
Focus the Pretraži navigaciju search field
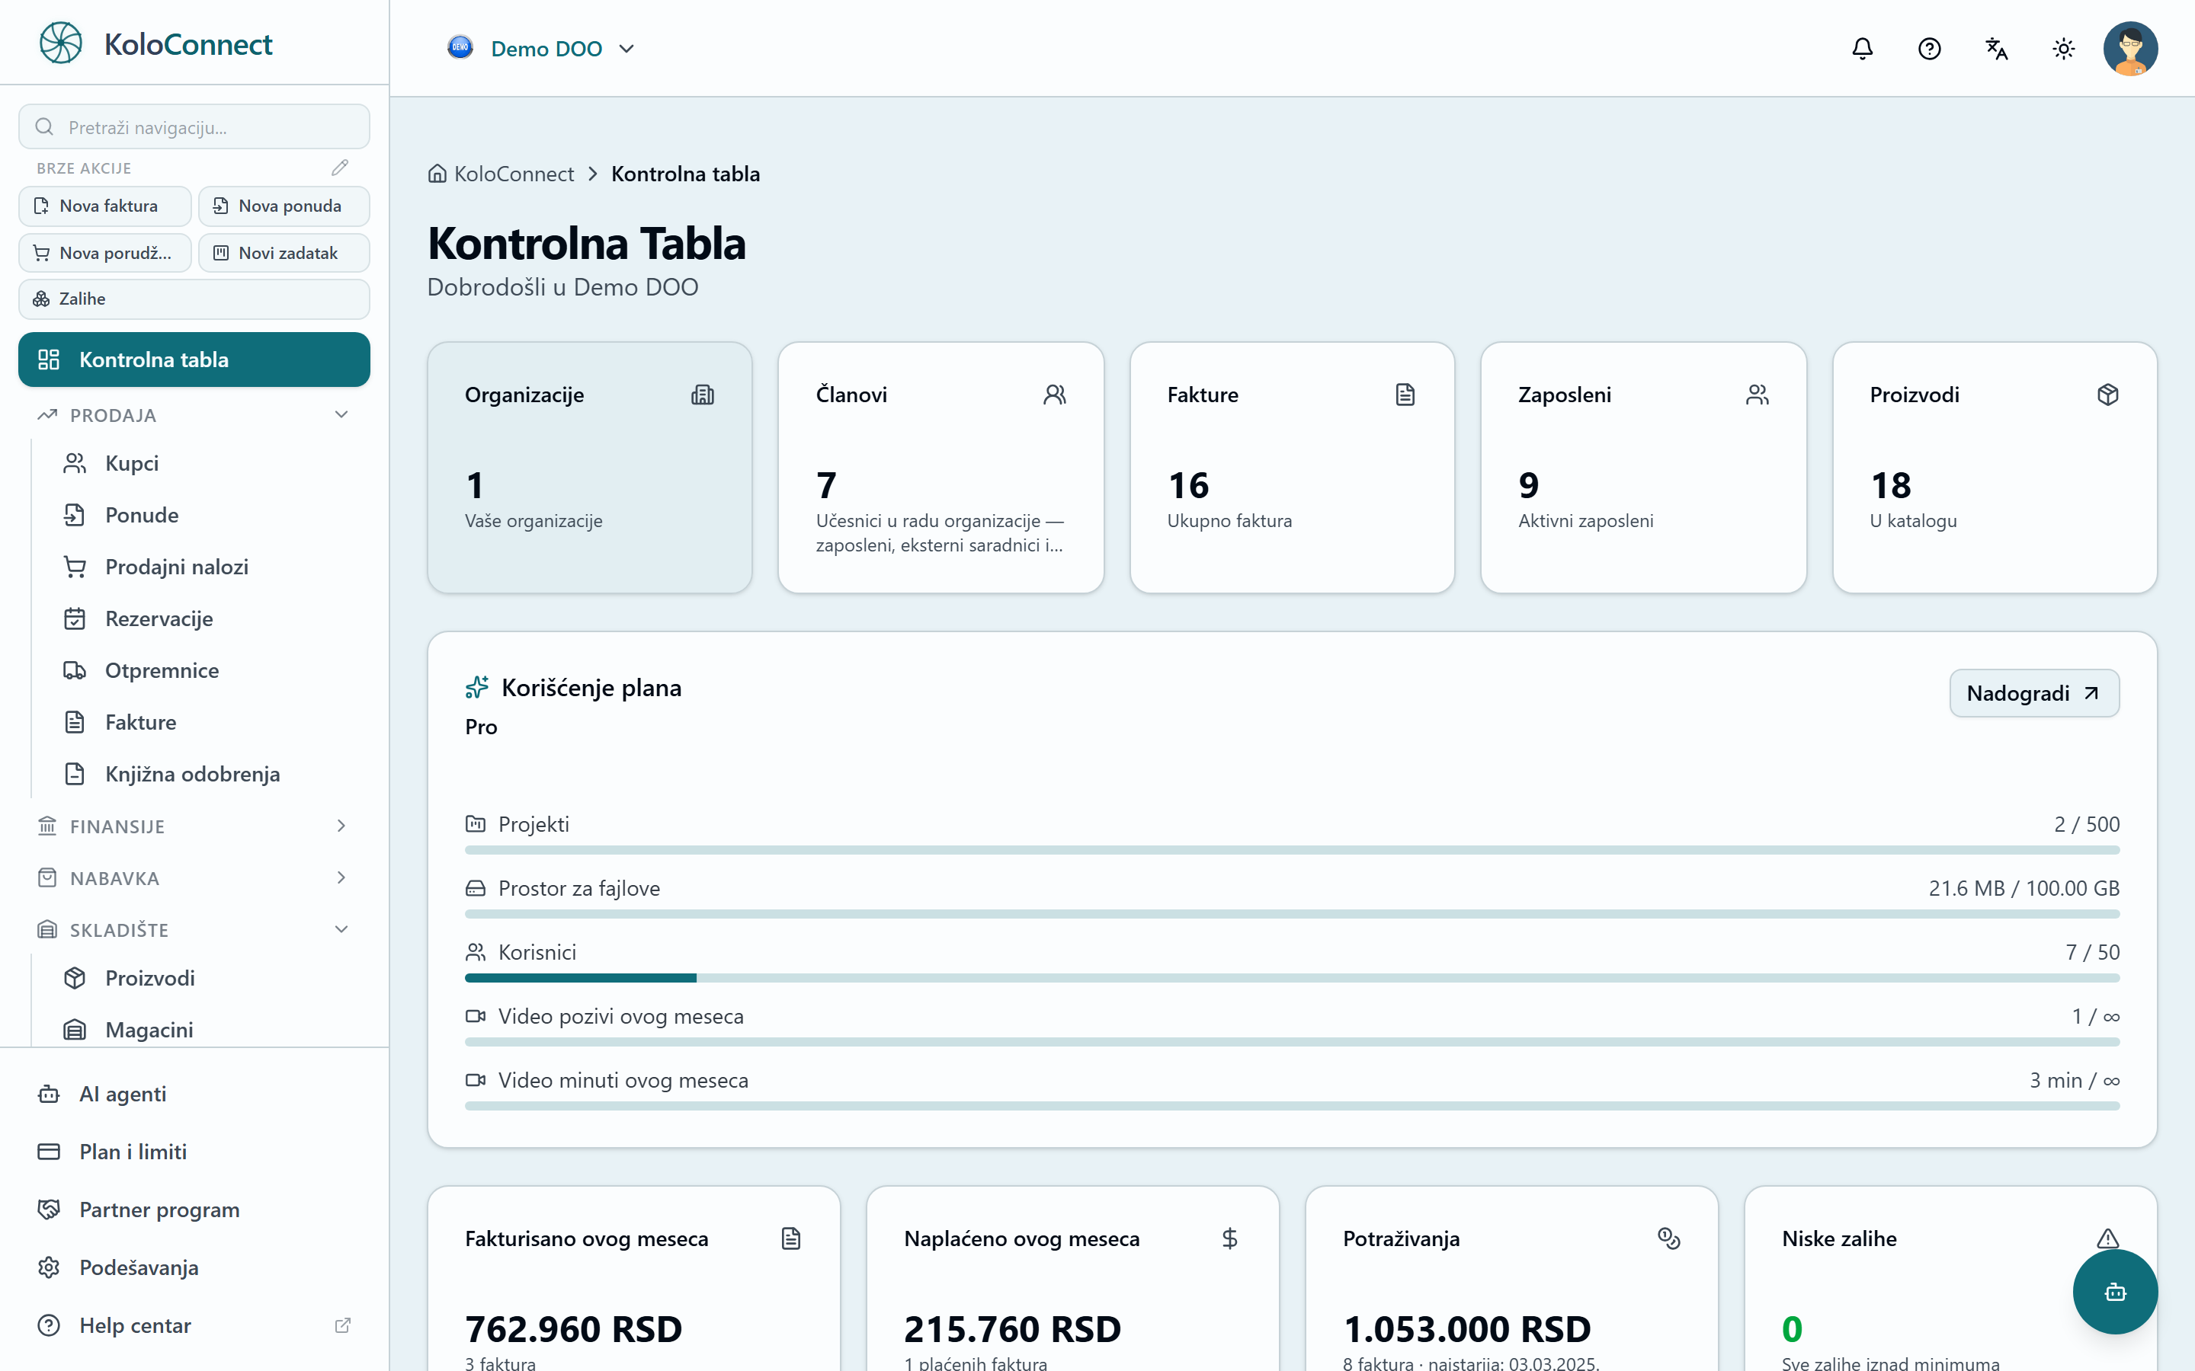point(194,127)
